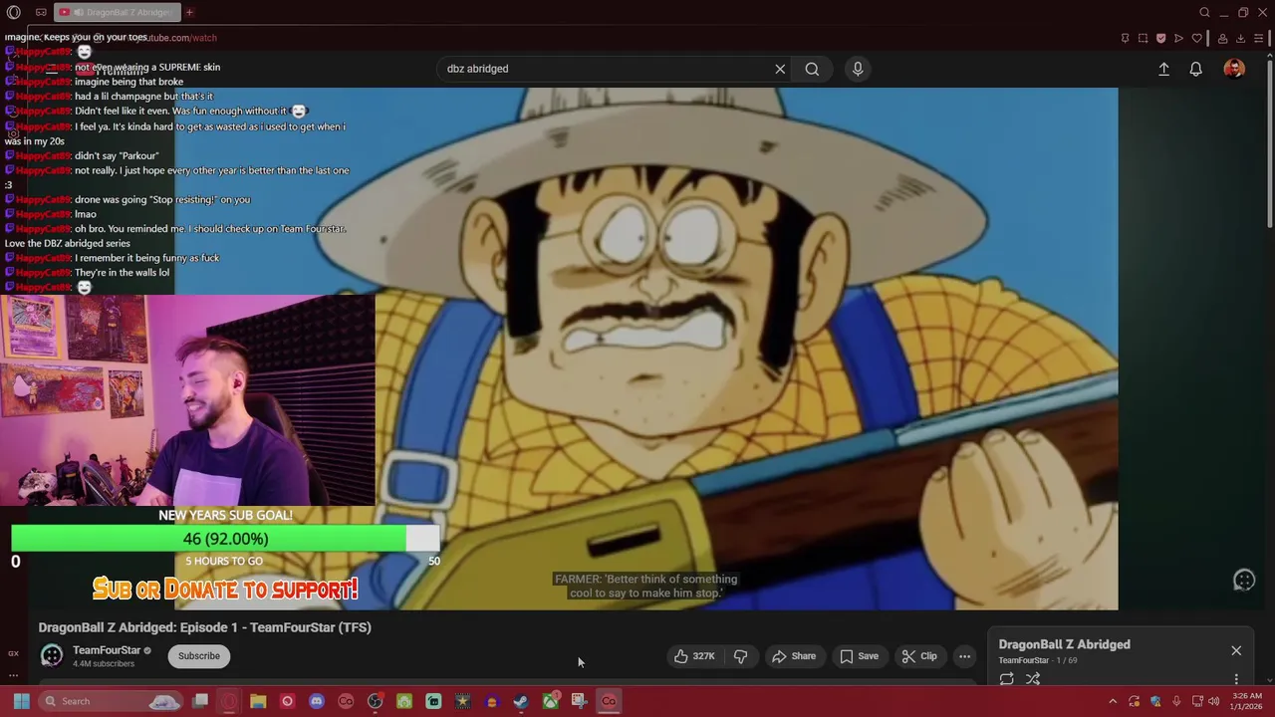1275x717 pixels.
Task: Dislike the video with thumbs down
Action: pos(740,656)
